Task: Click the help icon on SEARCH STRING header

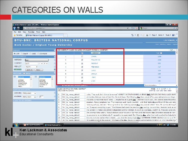Action: pyautogui.click(x=55, y=57)
